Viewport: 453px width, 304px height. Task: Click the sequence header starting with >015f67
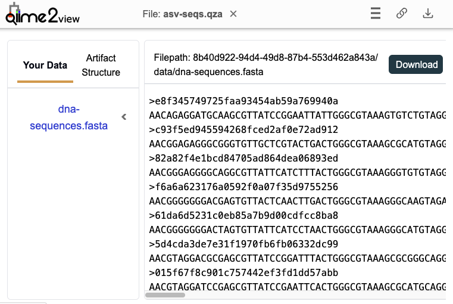click(x=243, y=272)
